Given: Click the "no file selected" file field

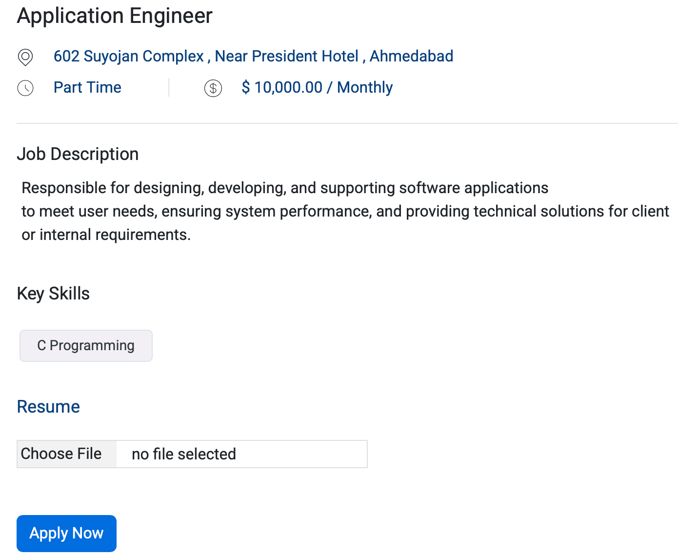Looking at the screenshot, I should [x=241, y=454].
